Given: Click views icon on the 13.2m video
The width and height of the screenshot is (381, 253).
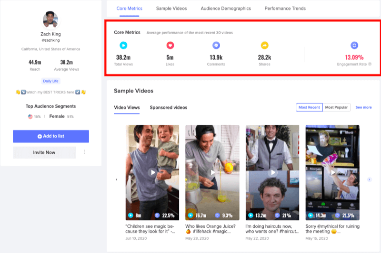Looking at the screenshot, I should click(251, 215).
